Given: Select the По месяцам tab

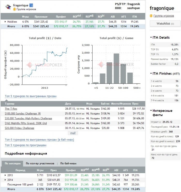Looking at the screenshot, I should [12, 164].
